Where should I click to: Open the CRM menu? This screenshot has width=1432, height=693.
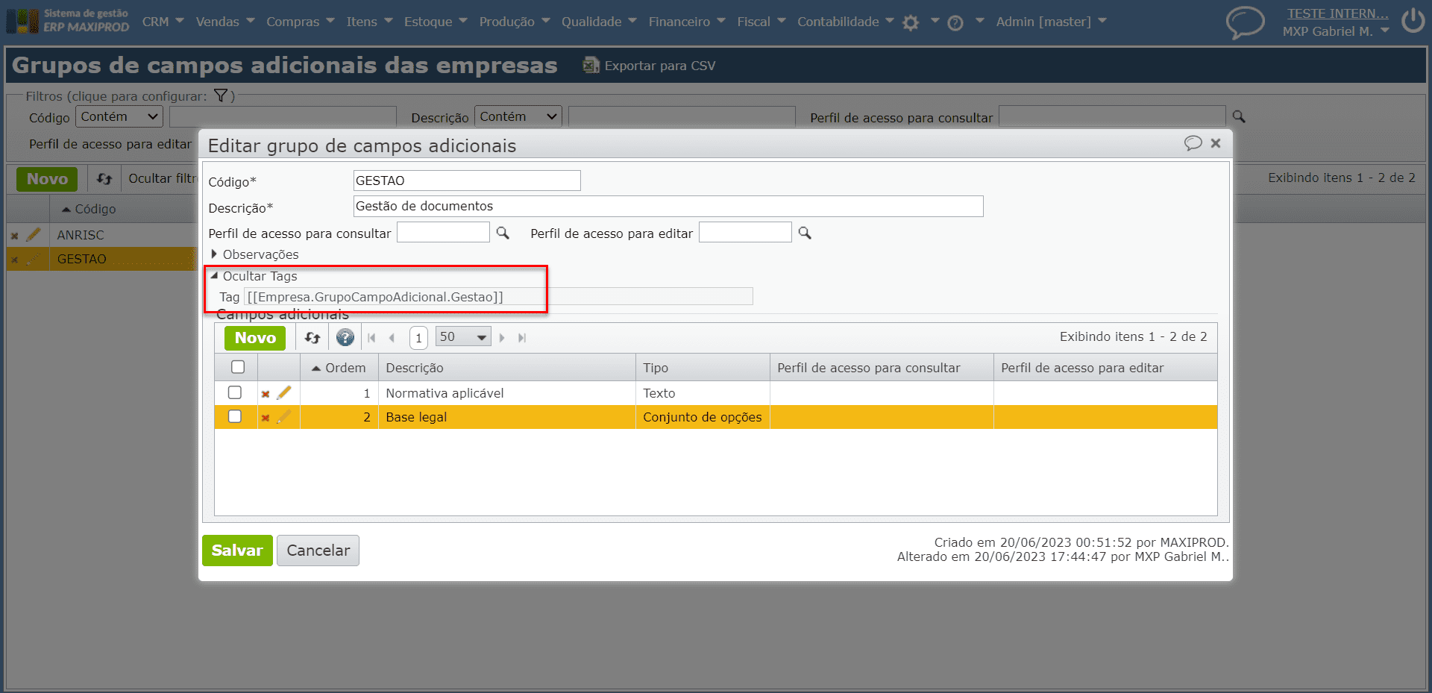point(163,22)
